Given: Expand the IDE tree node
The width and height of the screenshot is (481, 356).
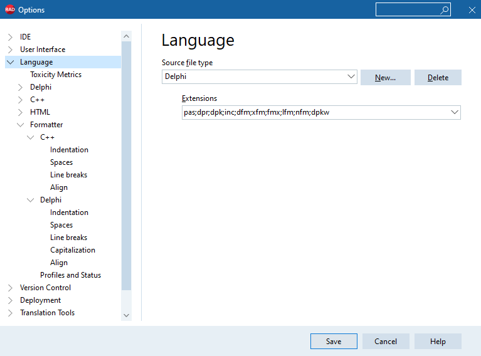Looking at the screenshot, I should [10, 37].
